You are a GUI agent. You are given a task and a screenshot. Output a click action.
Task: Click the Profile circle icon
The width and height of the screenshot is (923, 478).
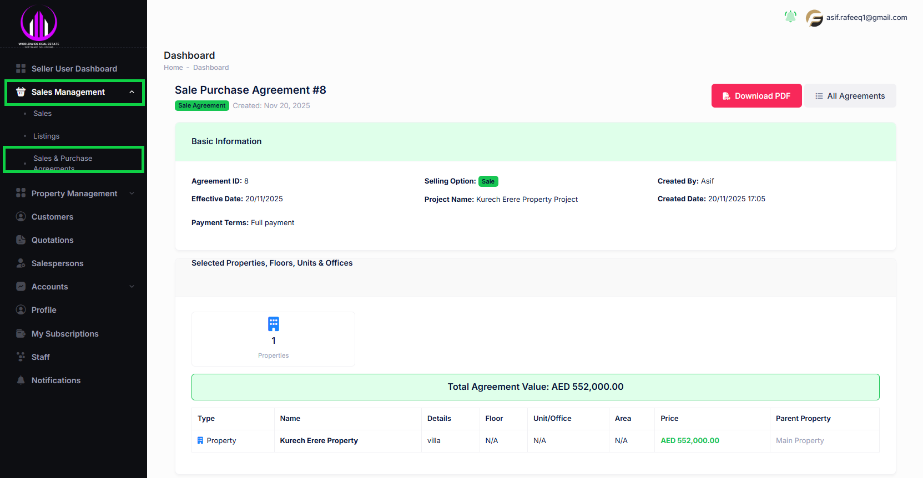click(21, 309)
